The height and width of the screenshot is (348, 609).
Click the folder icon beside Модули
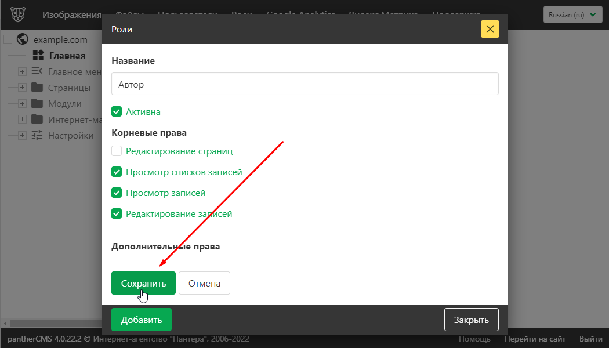coord(37,104)
